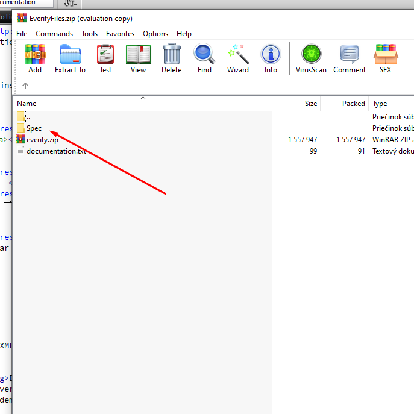Click the WinRAR icon in title bar
Screen dimensions: 414x414
22,18
